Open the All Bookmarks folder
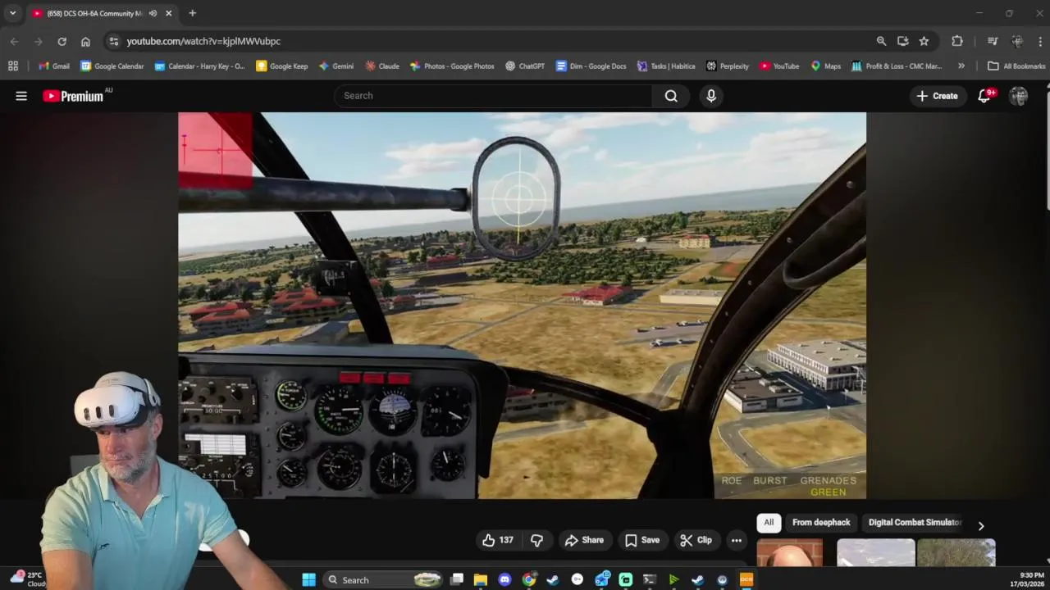Screen dimensions: 1050x590 point(1016,66)
